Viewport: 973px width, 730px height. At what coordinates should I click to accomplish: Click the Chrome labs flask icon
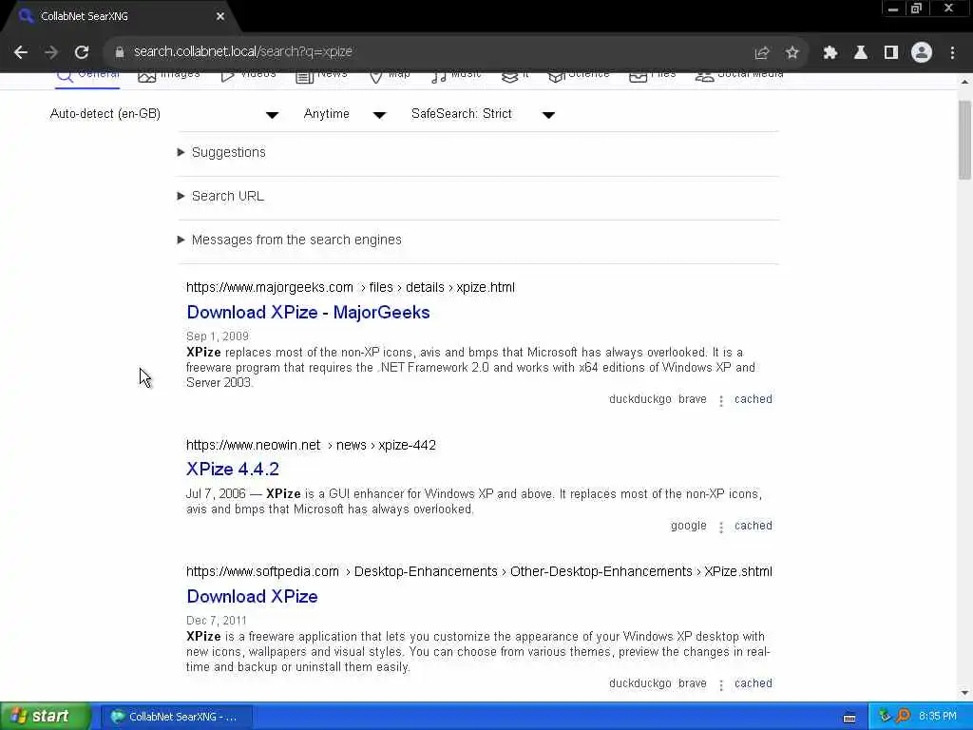pos(861,53)
